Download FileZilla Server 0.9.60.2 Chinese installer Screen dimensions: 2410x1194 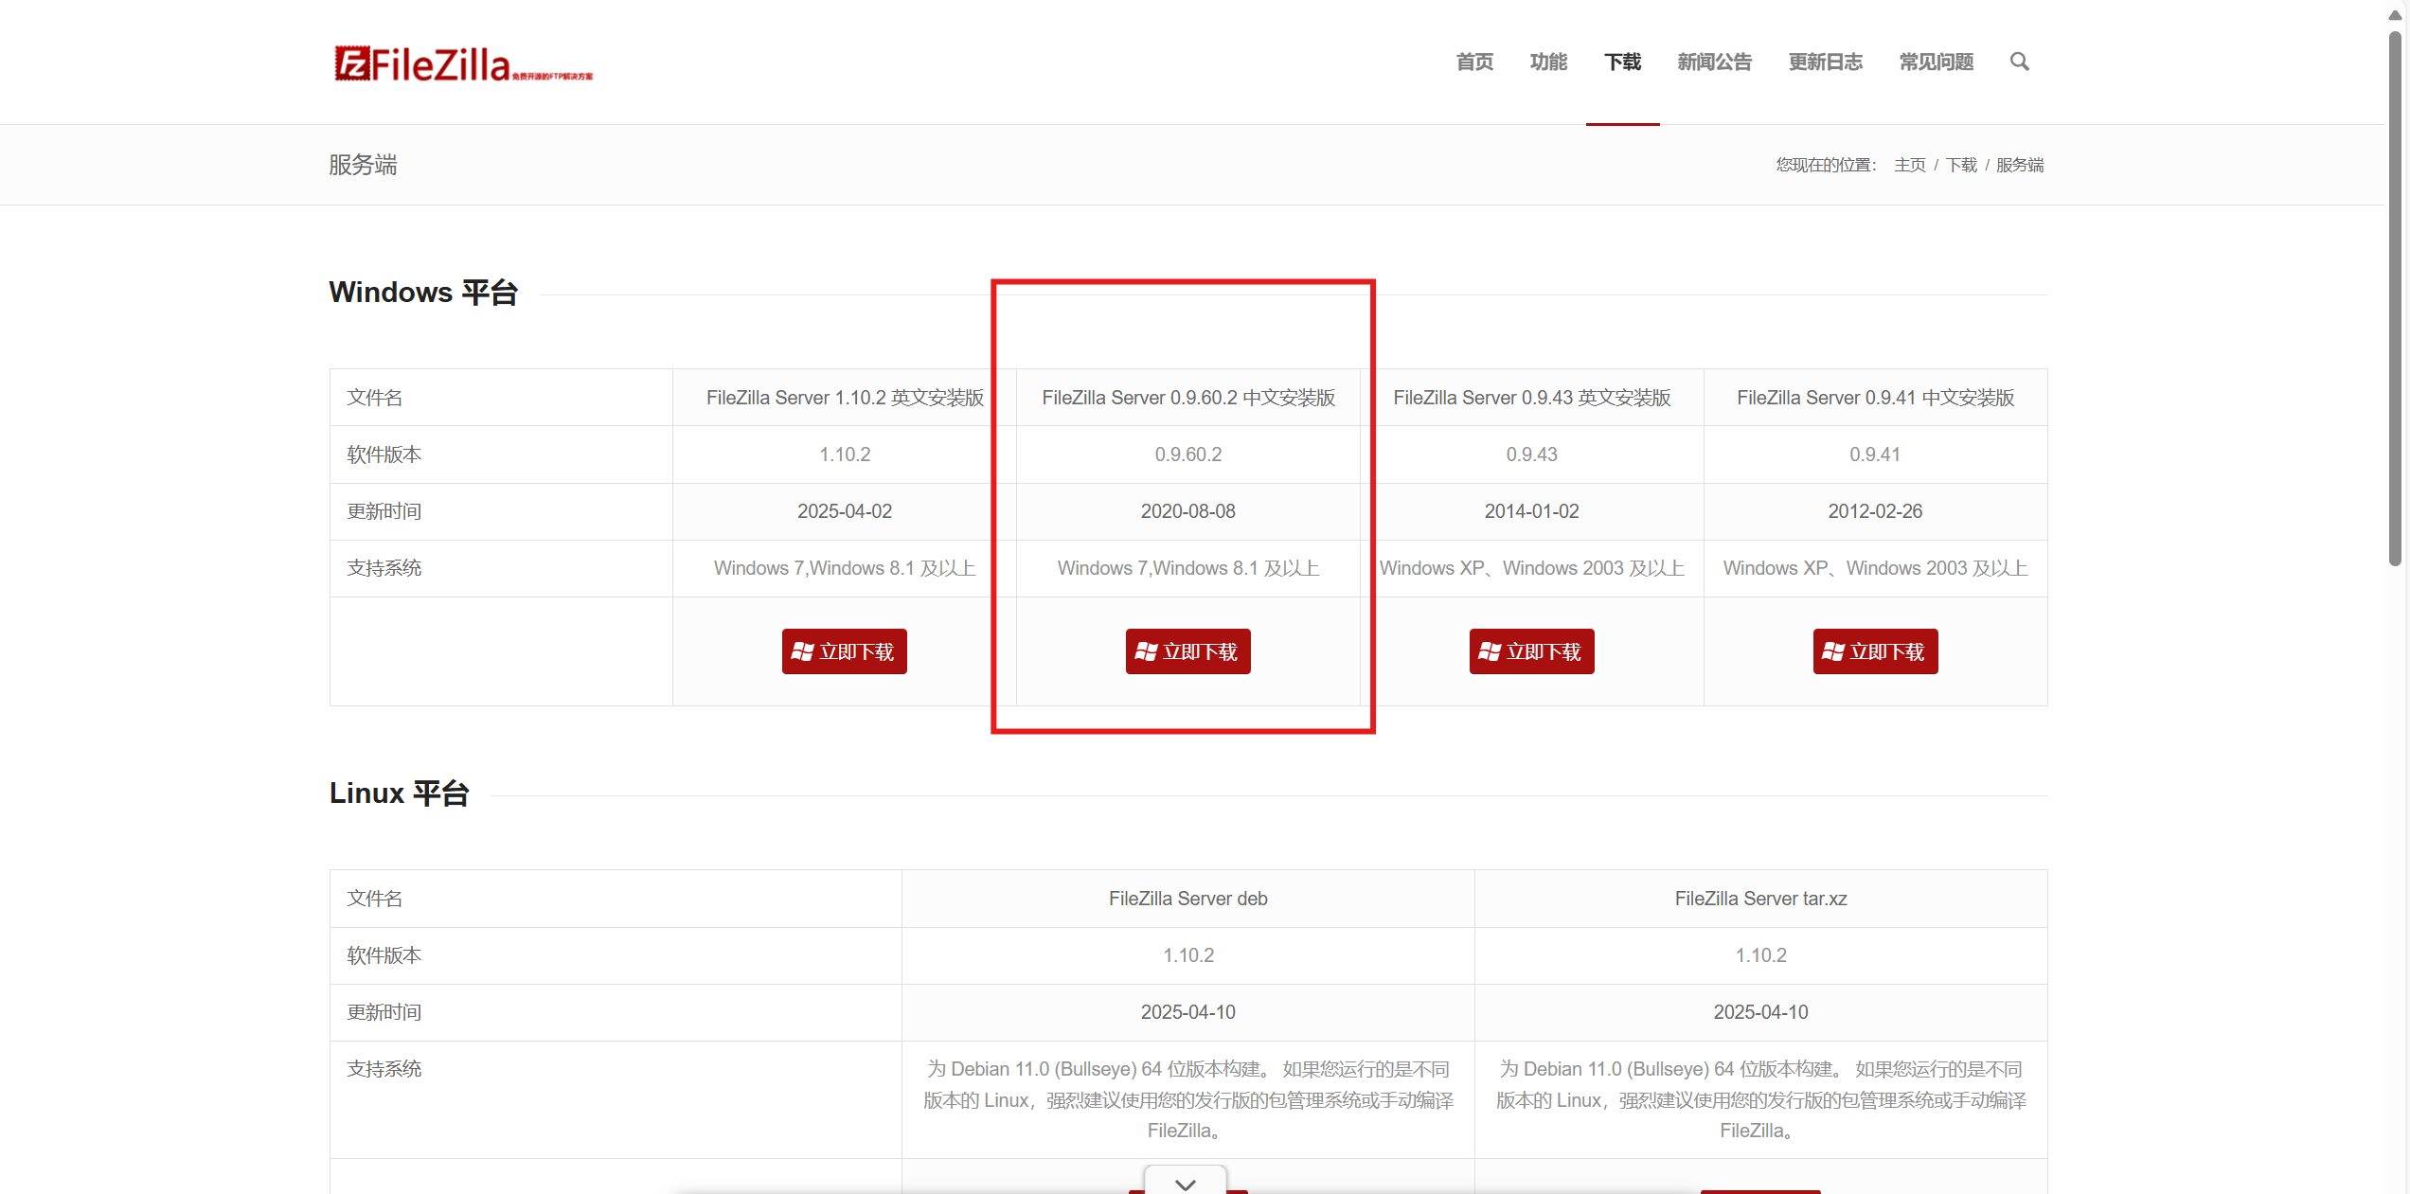tap(1187, 651)
